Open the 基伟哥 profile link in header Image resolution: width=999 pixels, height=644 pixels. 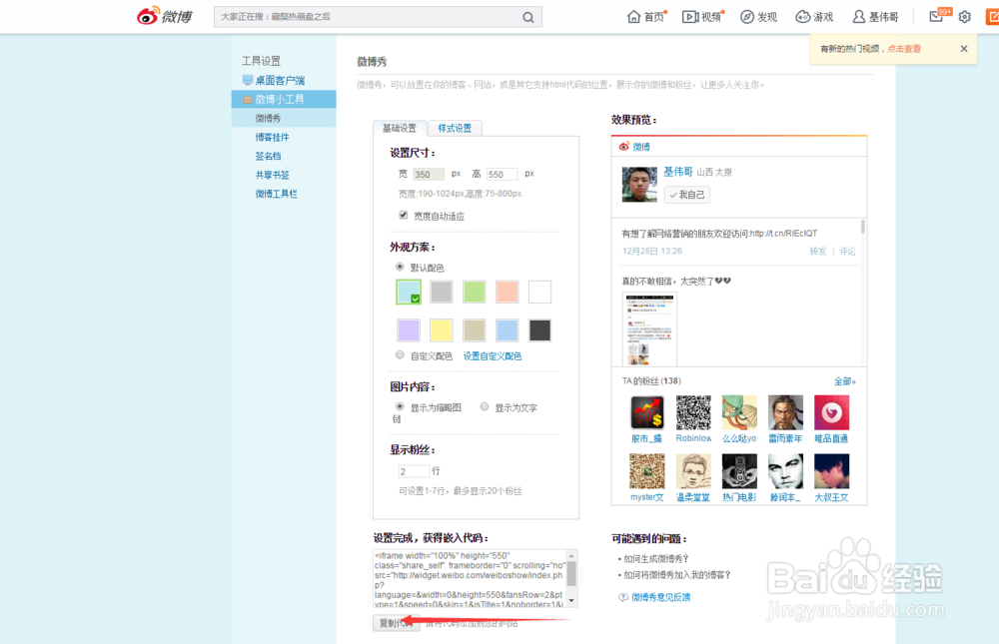tap(875, 17)
